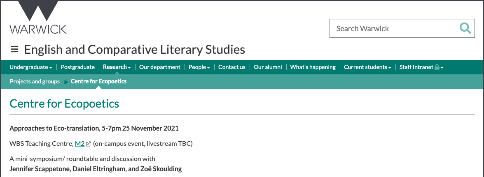Click Projects and groups breadcrumb
This screenshot has width=484, height=177.
(x=35, y=81)
